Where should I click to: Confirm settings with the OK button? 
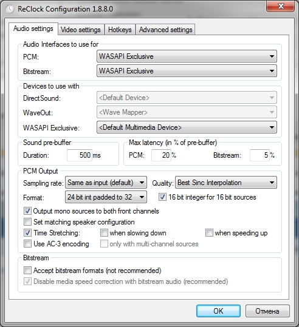218,311
